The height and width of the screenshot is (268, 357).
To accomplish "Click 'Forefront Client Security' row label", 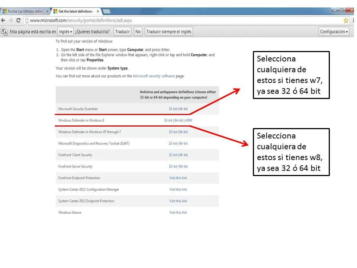I will click(x=75, y=155).
